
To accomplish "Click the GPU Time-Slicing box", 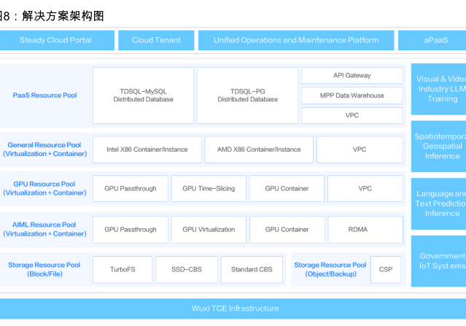I will click(209, 188).
